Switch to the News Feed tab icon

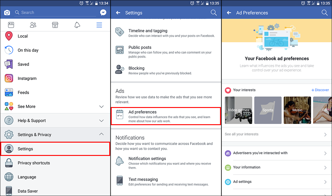tap(11, 25)
